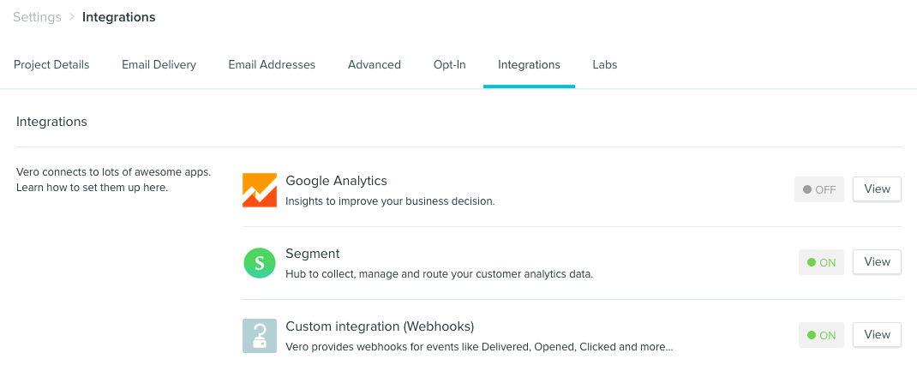Click the Custom integration webhooks icon
The image size is (917, 371).
260,336
